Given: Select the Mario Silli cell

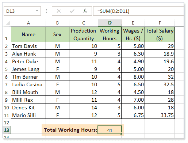Looking at the screenshot, I should [x=28, y=115].
